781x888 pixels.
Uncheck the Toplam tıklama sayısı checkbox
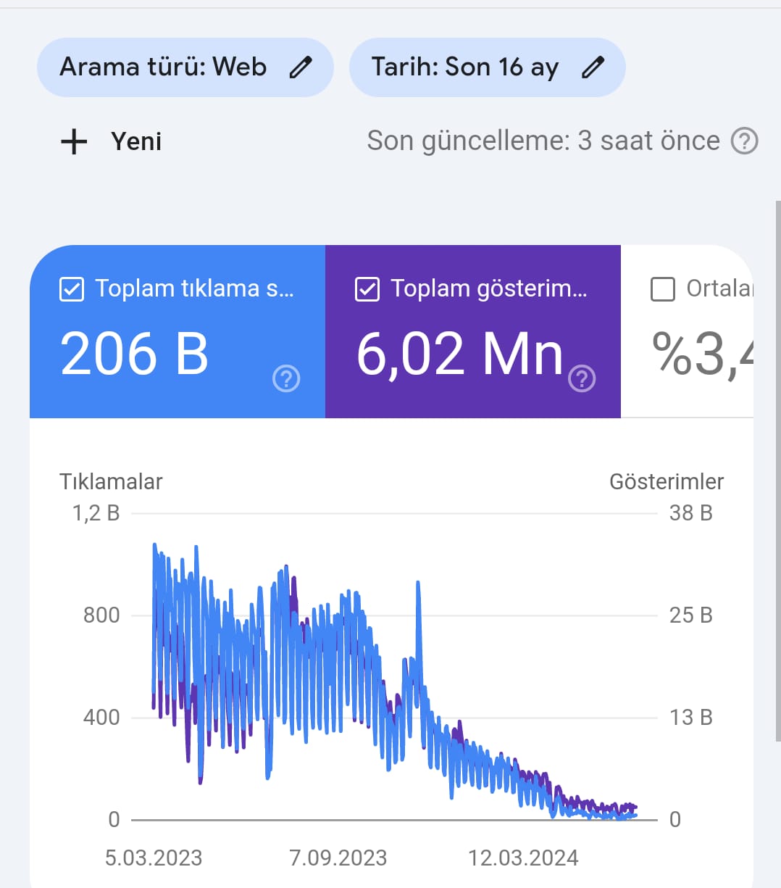pyautogui.click(x=71, y=289)
